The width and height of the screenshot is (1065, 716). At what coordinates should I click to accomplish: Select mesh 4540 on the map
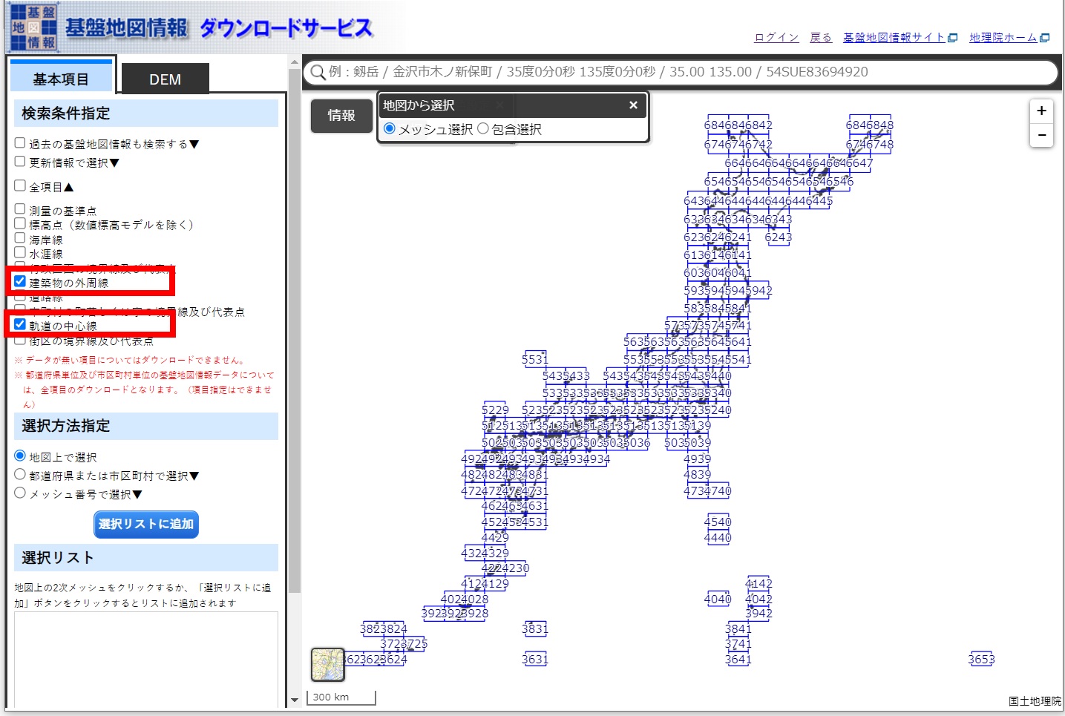pos(718,522)
